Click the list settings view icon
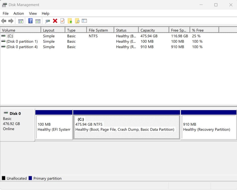The width and height of the screenshot is (237, 190). 84,21
